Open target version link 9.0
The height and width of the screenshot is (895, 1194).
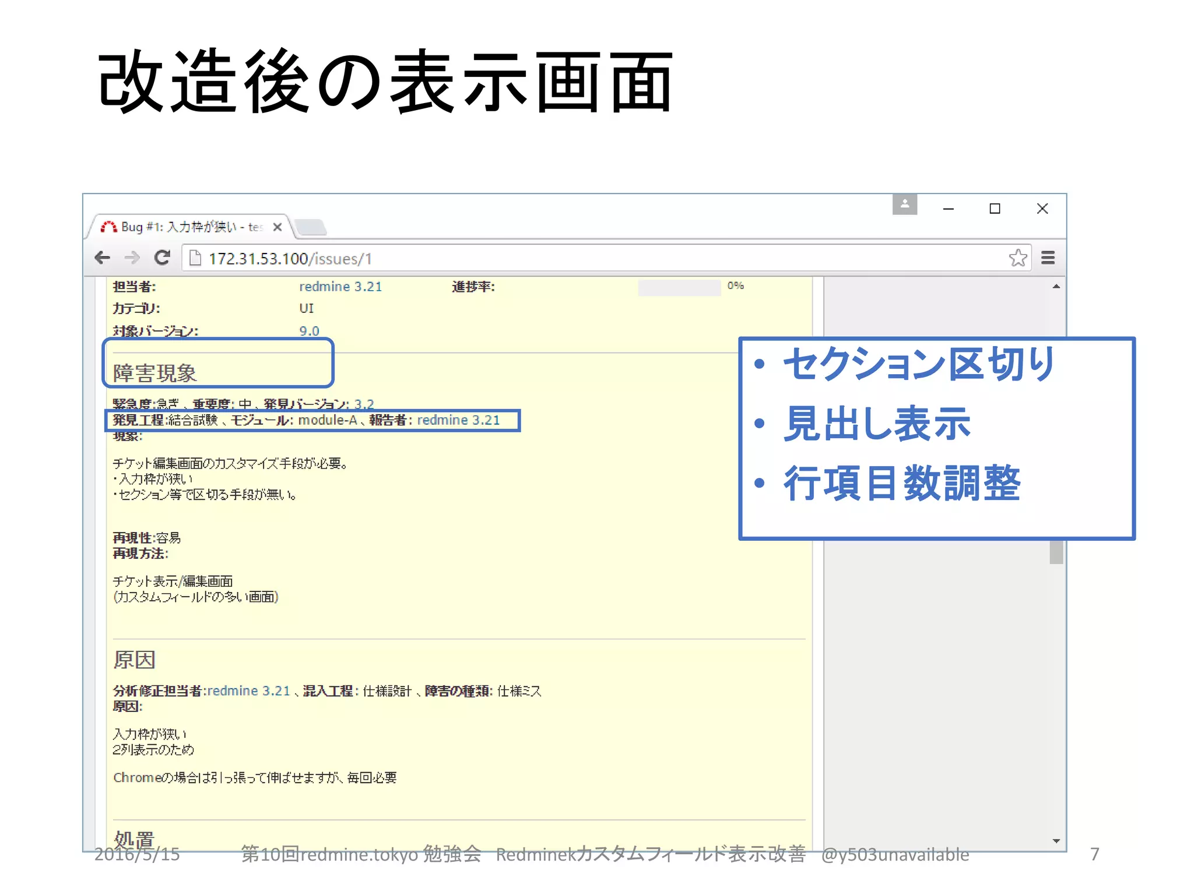309,331
